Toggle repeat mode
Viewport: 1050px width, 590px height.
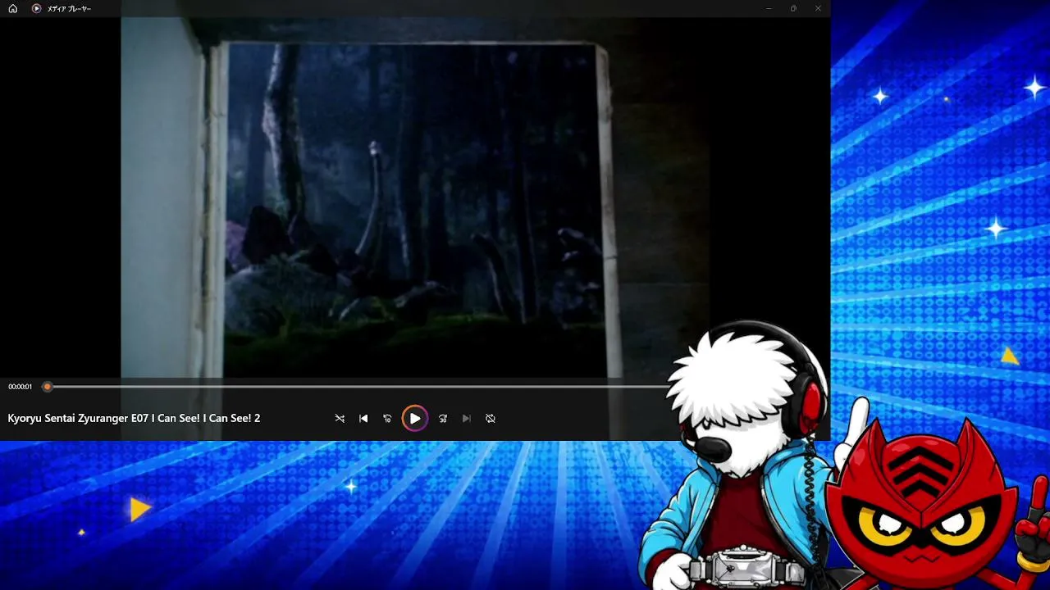[x=491, y=419]
